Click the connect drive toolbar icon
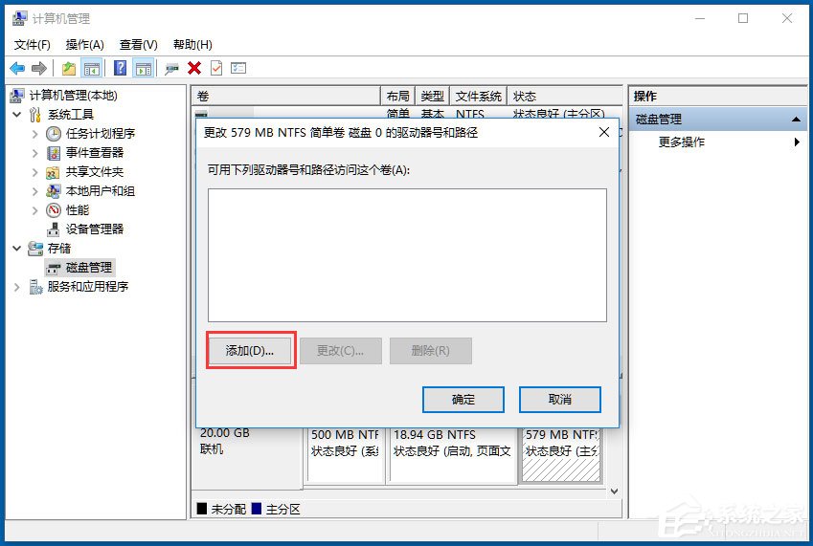This screenshot has width=813, height=546. tap(171, 68)
